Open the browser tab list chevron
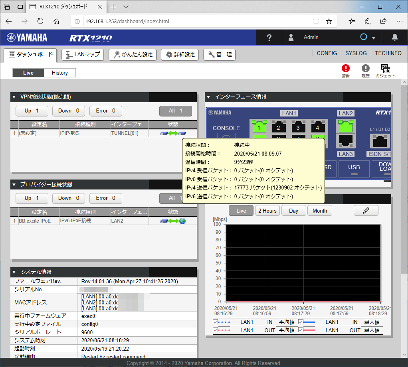The image size is (408, 367). tap(126, 7)
